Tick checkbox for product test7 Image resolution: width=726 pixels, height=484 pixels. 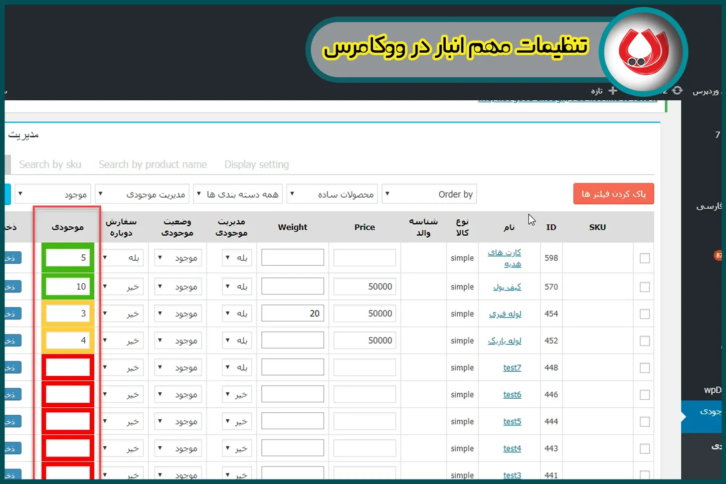coord(645,368)
